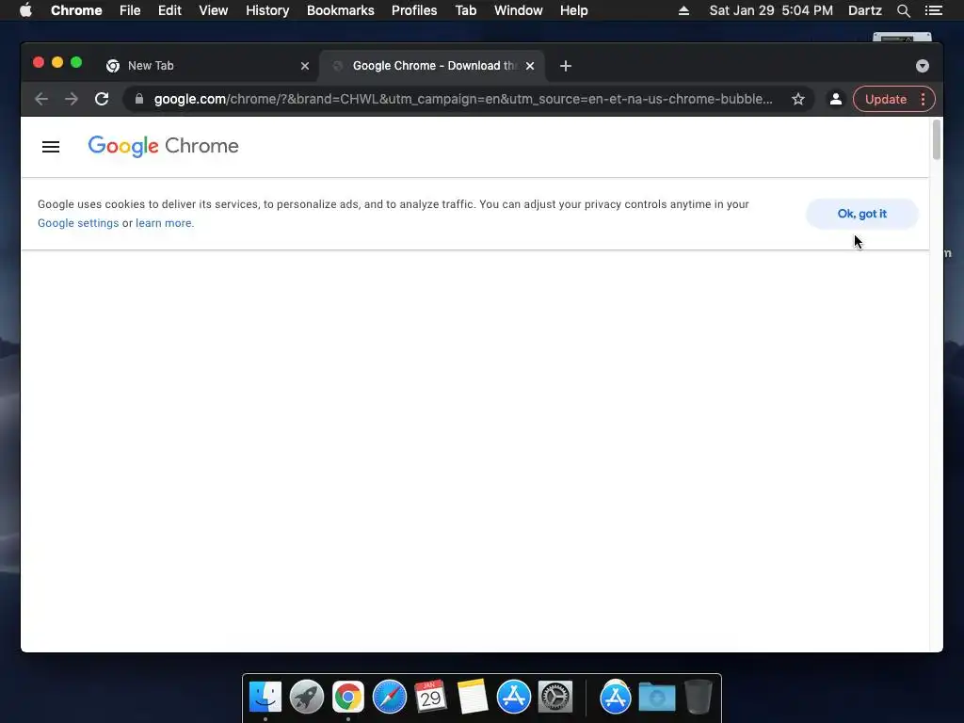Open the tab search dropdown arrow
Screen dimensions: 964x723
click(923, 66)
